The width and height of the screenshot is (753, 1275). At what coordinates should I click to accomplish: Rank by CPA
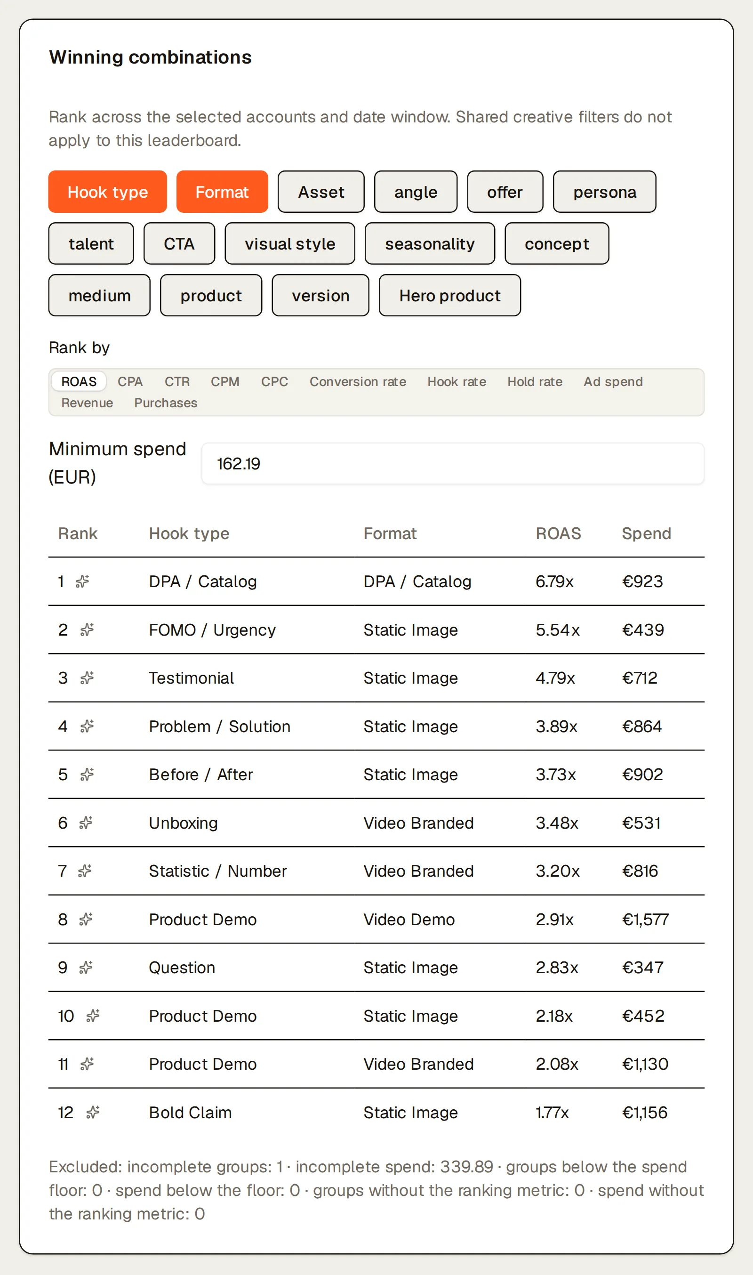point(130,382)
